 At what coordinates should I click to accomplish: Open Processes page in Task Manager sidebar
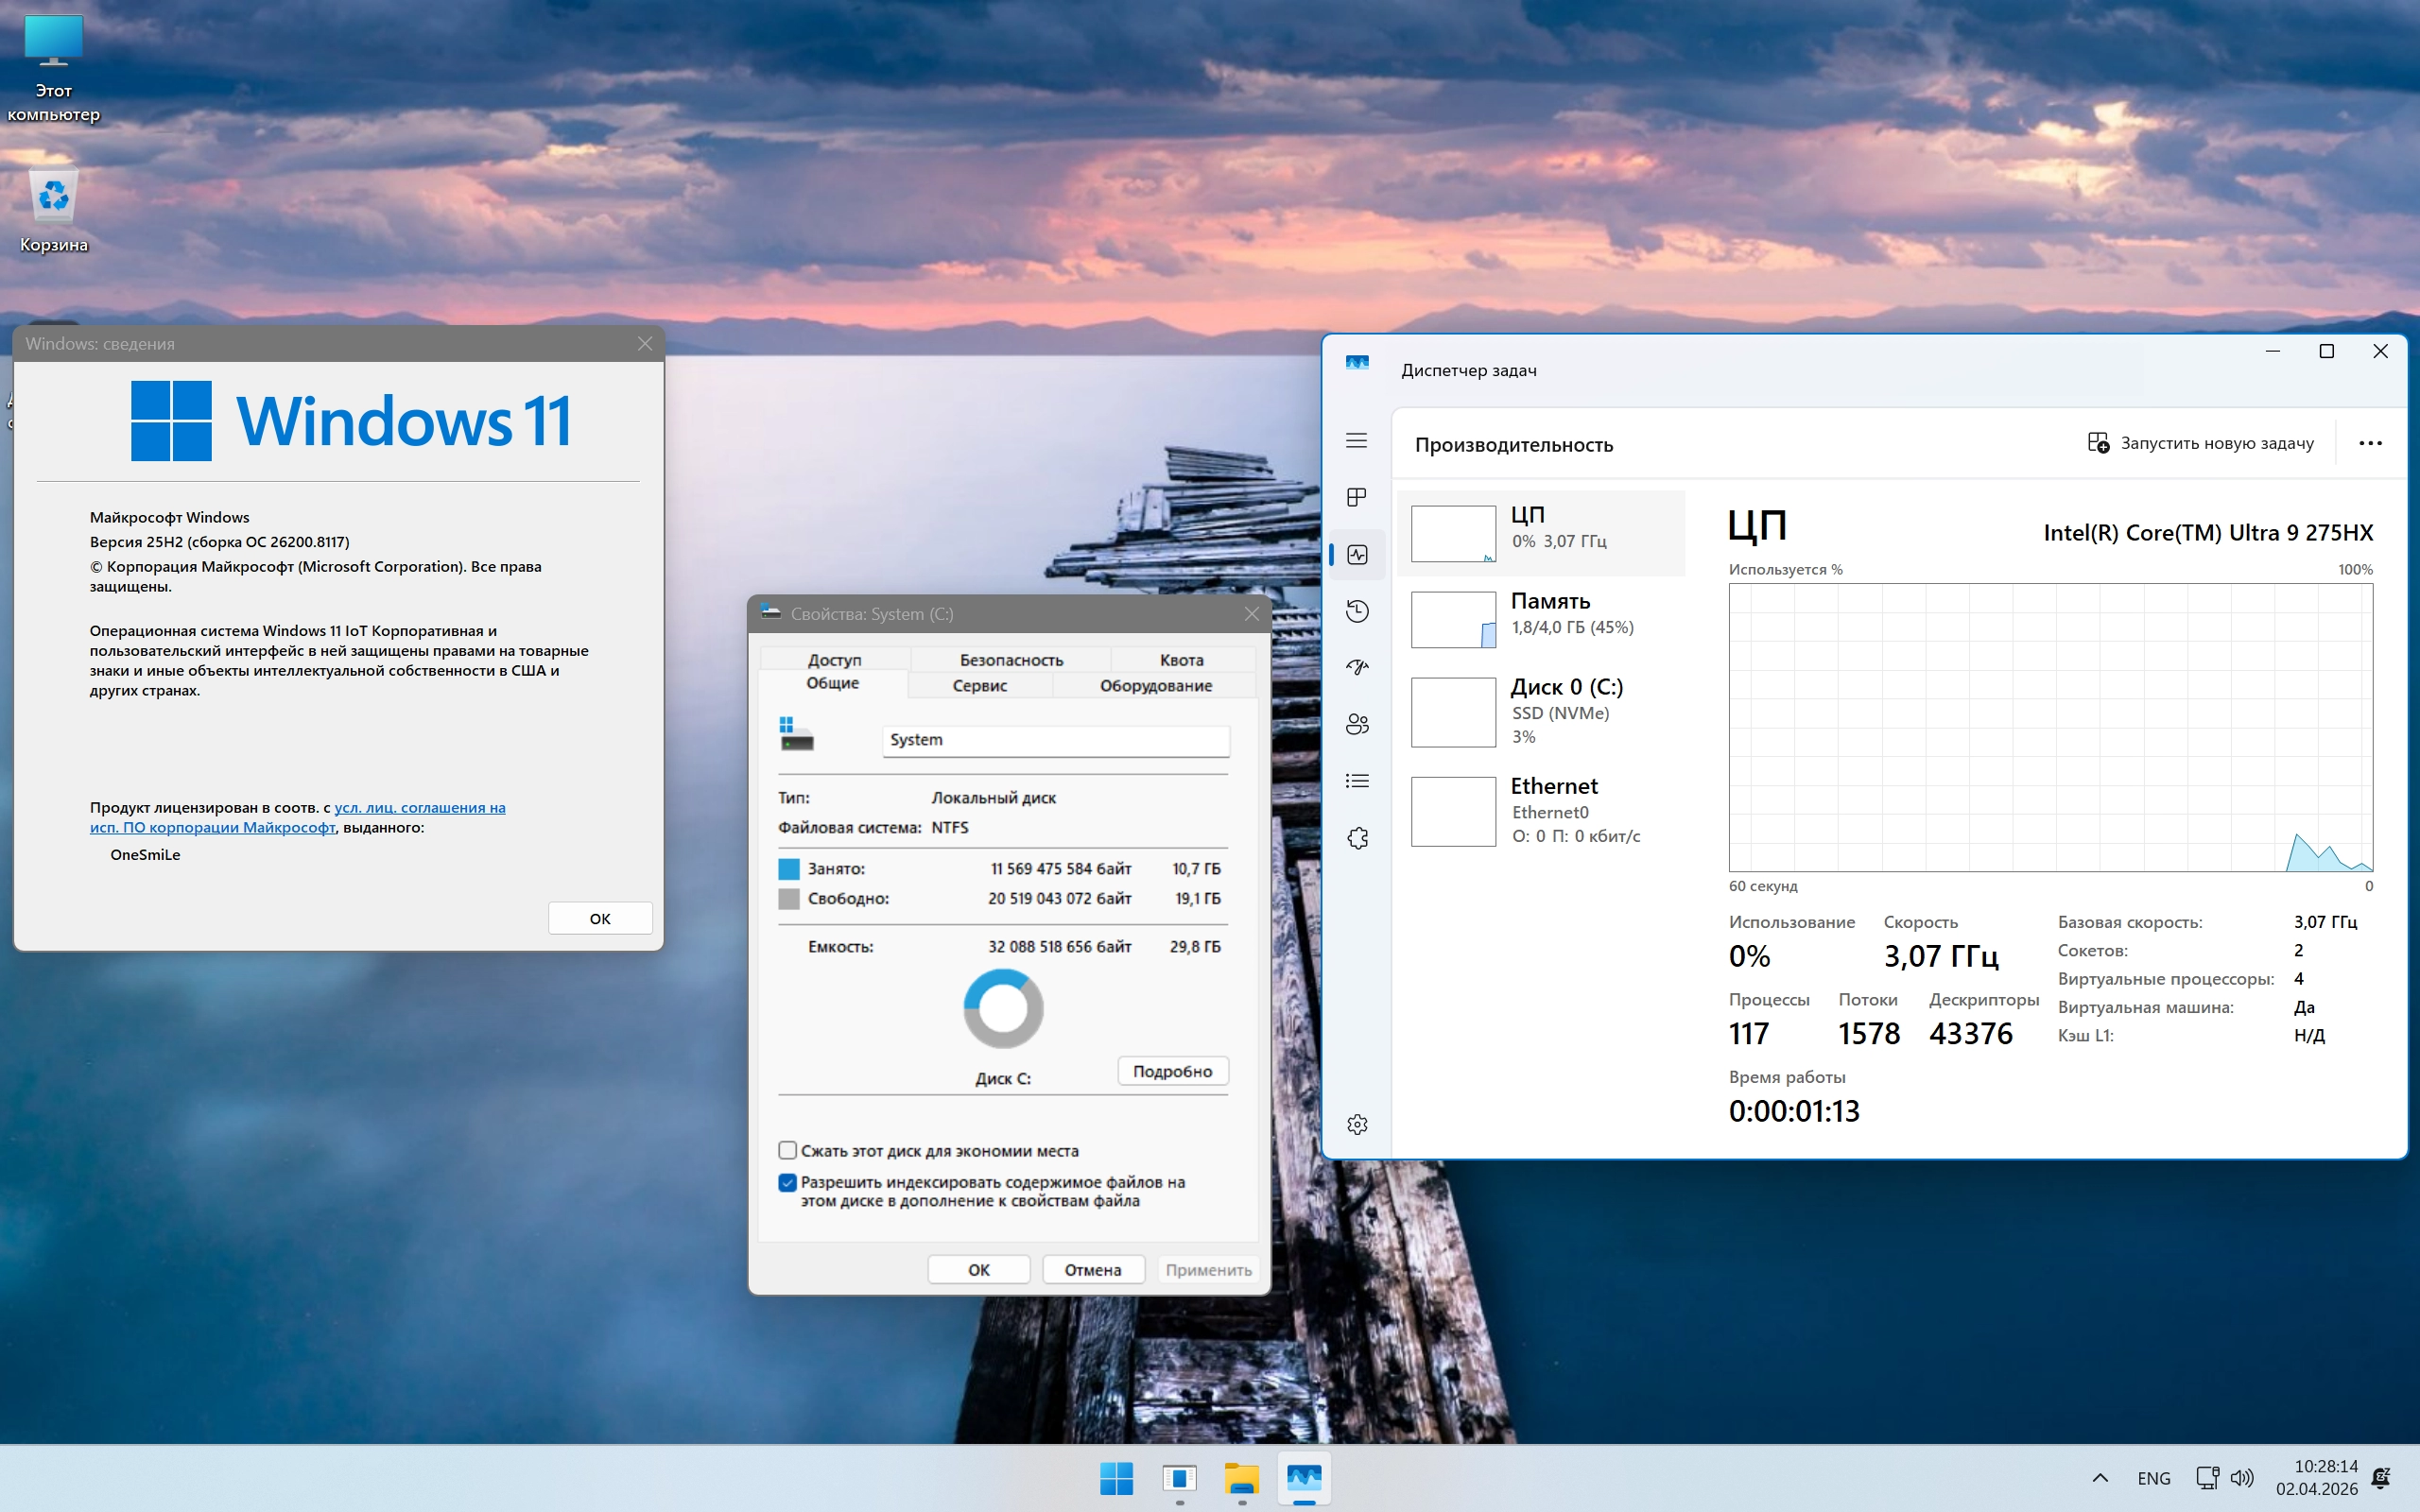(x=1357, y=497)
